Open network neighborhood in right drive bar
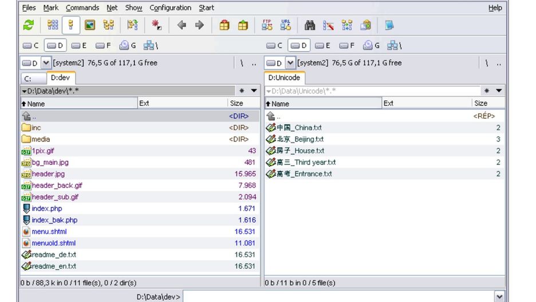536x302 pixels. click(395, 45)
